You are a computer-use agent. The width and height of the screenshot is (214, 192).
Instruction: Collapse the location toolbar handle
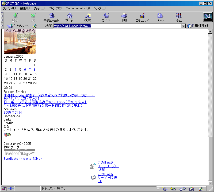pyautogui.click(x=2, y=26)
